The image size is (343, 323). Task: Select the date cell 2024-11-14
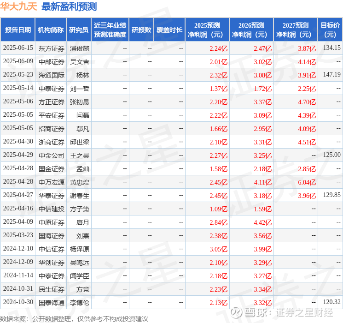(18, 275)
